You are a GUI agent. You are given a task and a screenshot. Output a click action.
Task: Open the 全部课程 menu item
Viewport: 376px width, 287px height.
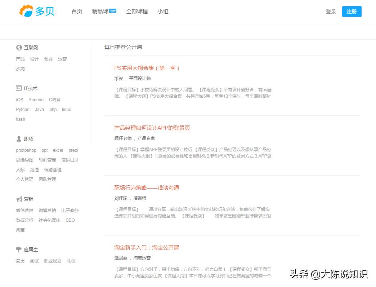(137, 11)
